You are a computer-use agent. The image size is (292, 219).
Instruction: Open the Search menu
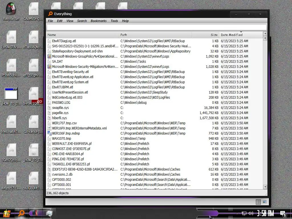click(82, 21)
